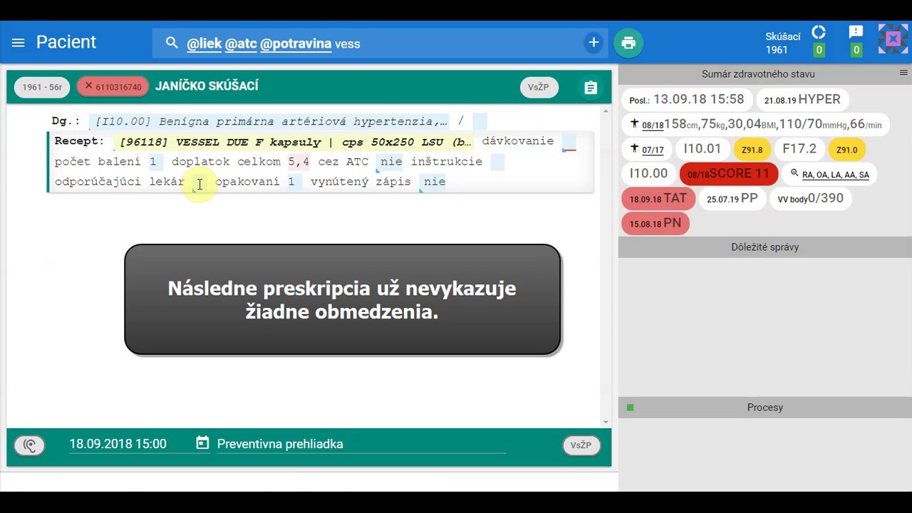Click green 0 counter under sync icon

tap(819, 50)
